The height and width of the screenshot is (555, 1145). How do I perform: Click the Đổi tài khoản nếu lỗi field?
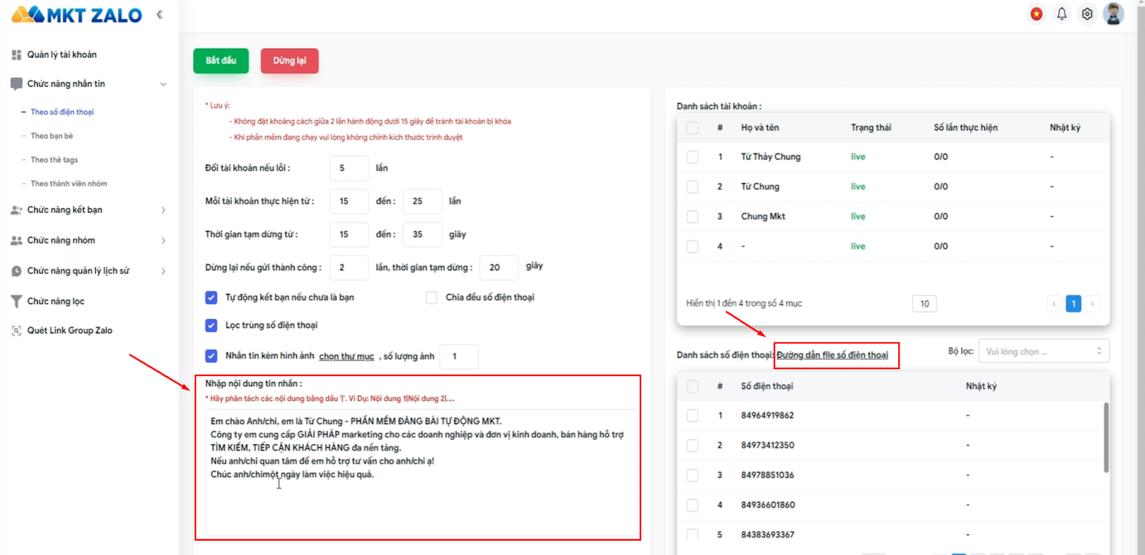(349, 168)
